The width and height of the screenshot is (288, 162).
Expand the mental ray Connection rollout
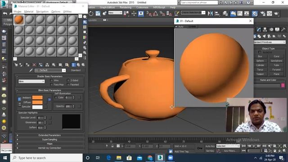click(x=49, y=148)
